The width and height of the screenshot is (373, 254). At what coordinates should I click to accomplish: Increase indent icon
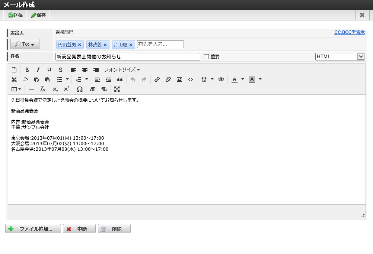pos(109,79)
